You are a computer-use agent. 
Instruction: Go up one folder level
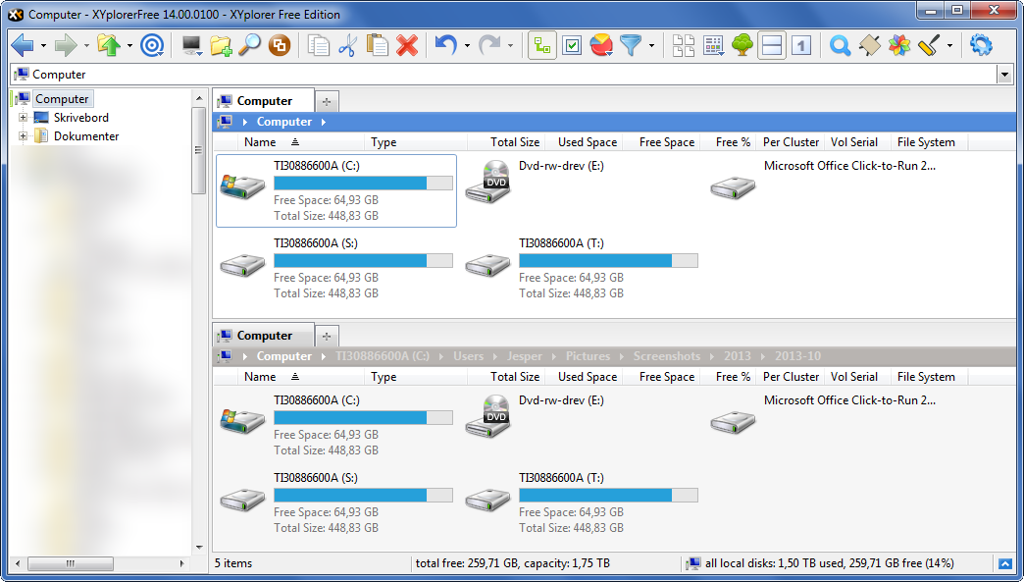[x=107, y=45]
